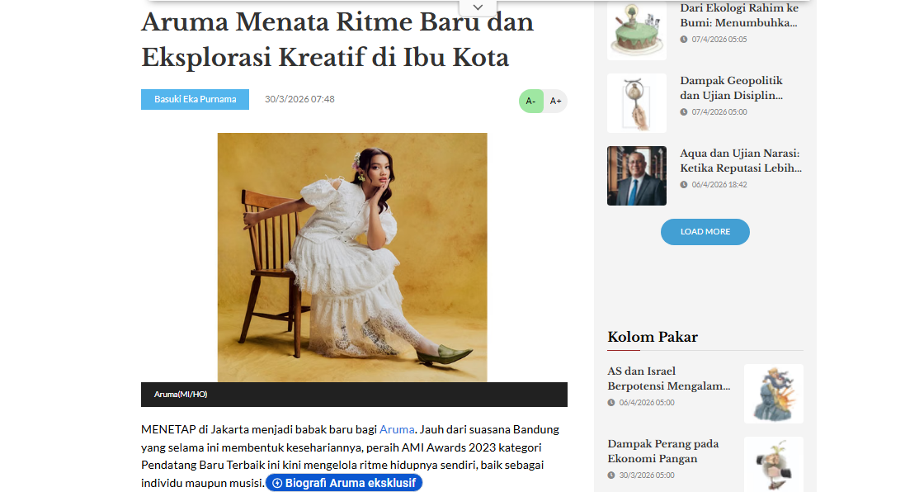Open author Basuki Eka Purnama page
Screen dimensions: 905x492
pos(195,99)
